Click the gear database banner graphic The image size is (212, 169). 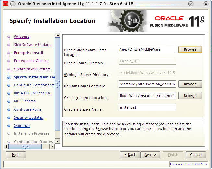[127, 21]
